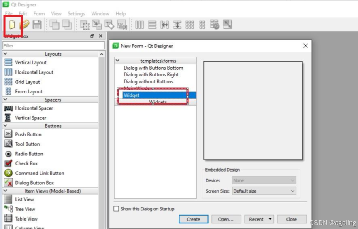Collapse the Layouts category

[6, 54]
